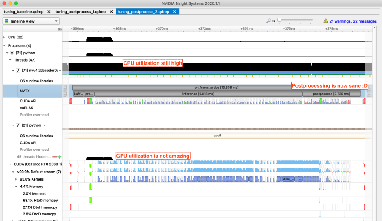Click the Timeline View colored bars icon
The image size is (382, 221).
(6, 21)
